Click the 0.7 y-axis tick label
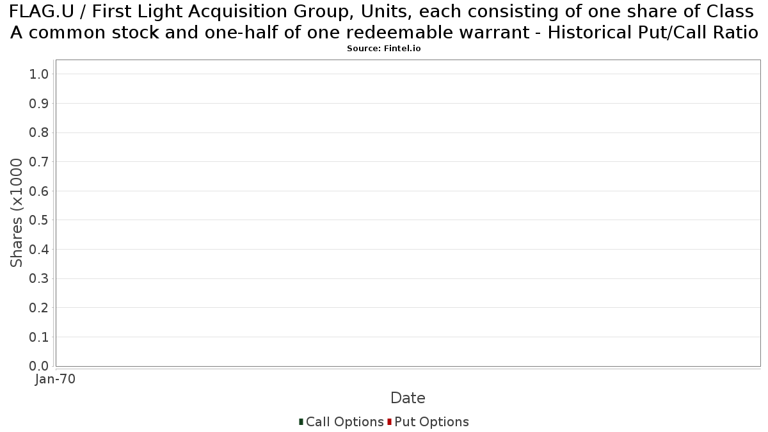Viewport: 768px width, 432px height. click(39, 162)
